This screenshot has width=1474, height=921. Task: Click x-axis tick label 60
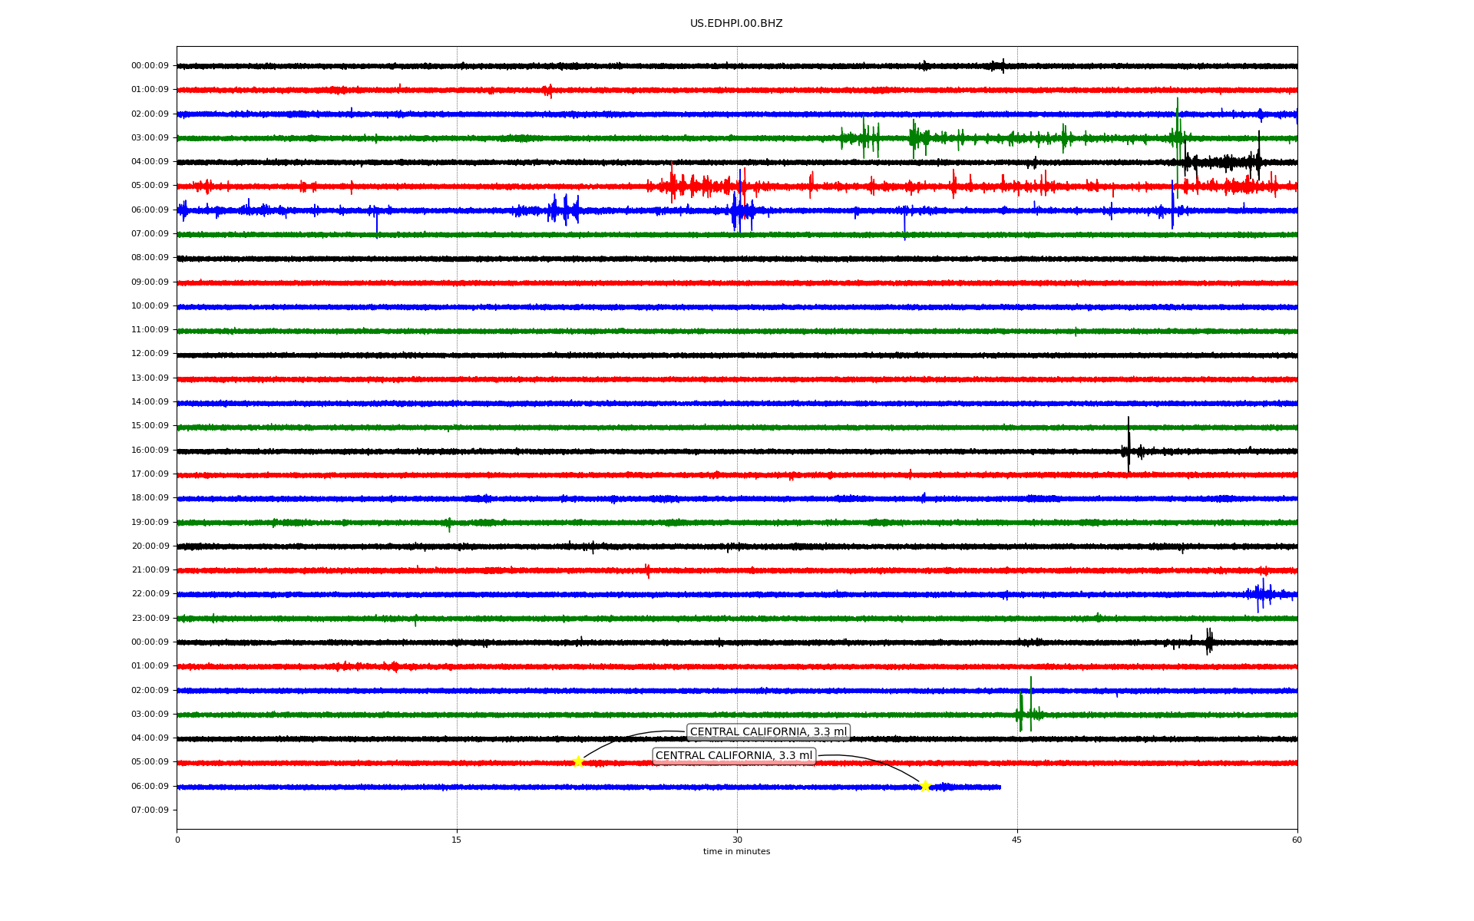coord(1297,840)
